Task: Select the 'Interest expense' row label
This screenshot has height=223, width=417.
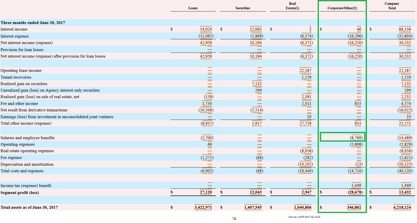Action: click(15, 36)
